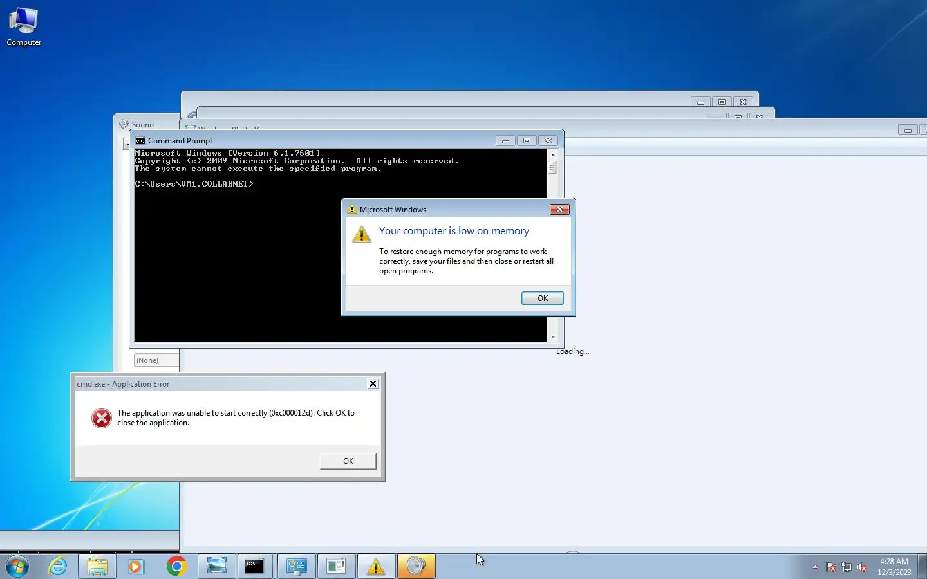Show hidden icons in the system tray
The image size is (927, 579).
pyautogui.click(x=815, y=567)
